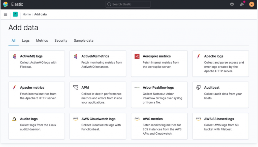This screenshot has width=258, height=147.
Task: Open ActiveMQ metrics card title
Action: coord(95,56)
